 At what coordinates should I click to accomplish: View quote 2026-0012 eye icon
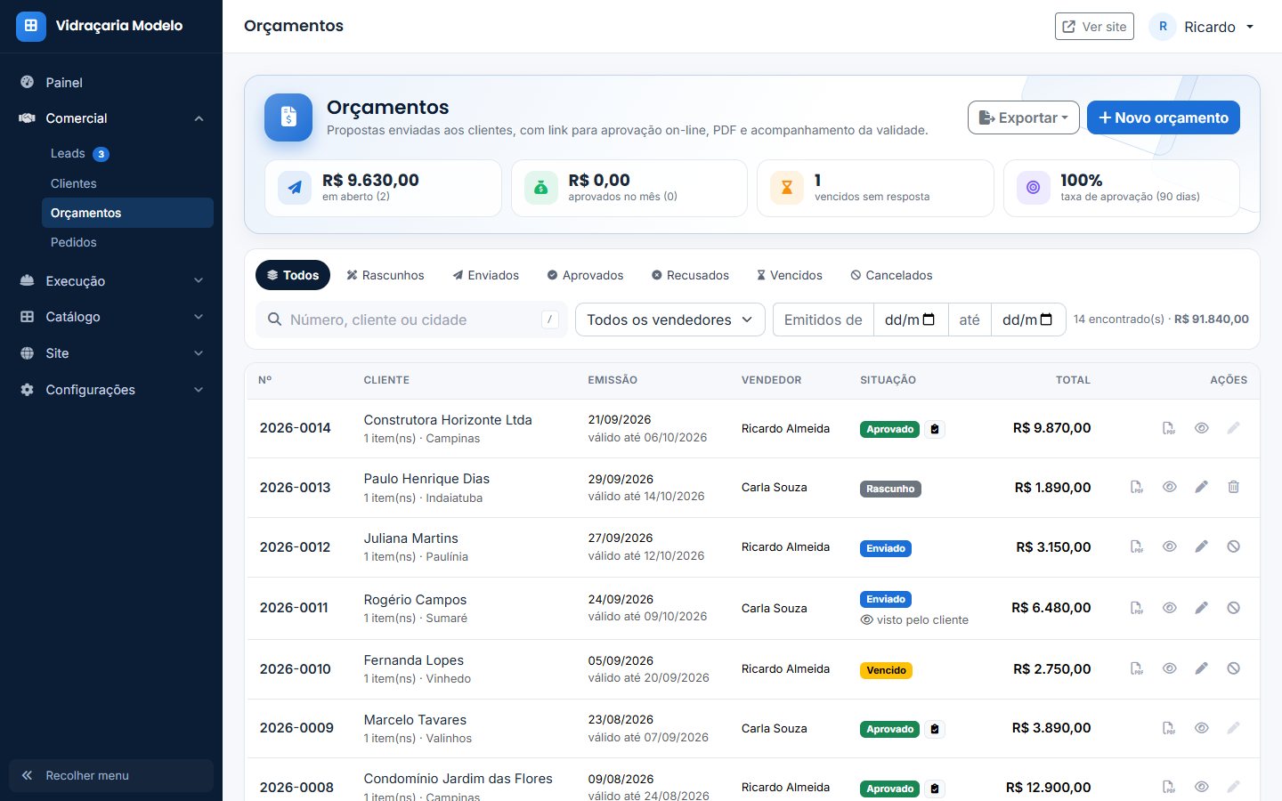(x=1170, y=546)
